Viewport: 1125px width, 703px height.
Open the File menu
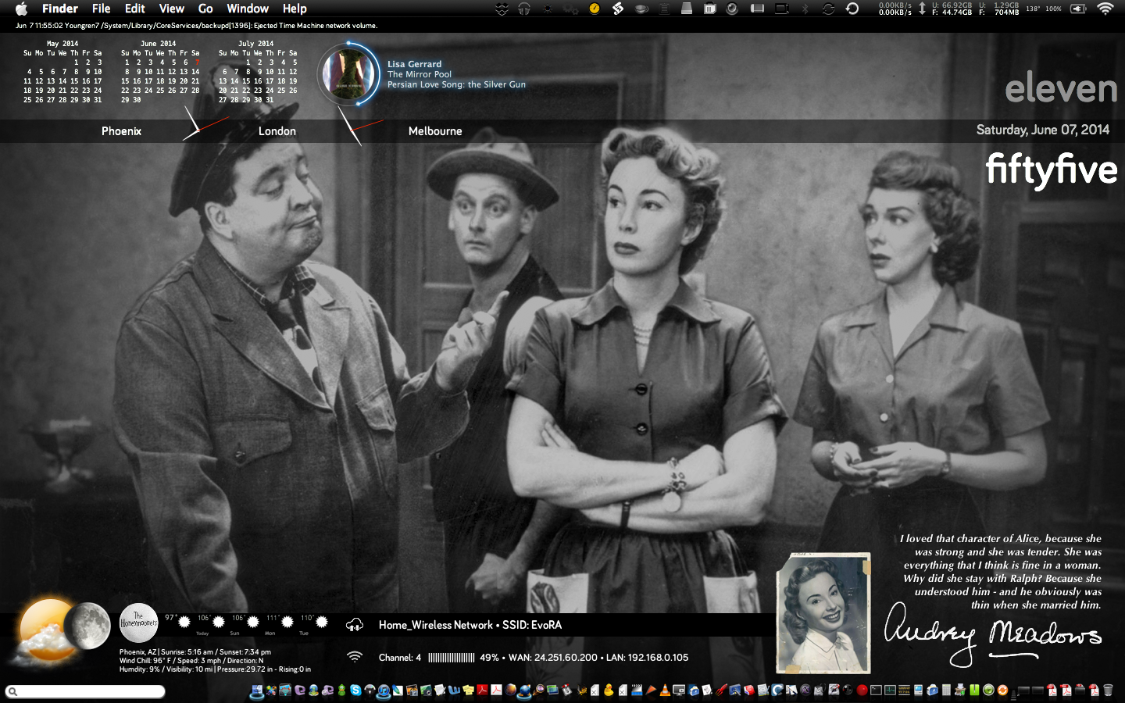(101, 9)
